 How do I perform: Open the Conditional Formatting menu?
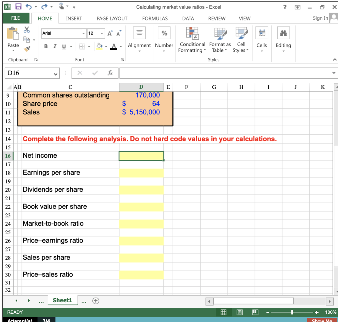pos(192,40)
